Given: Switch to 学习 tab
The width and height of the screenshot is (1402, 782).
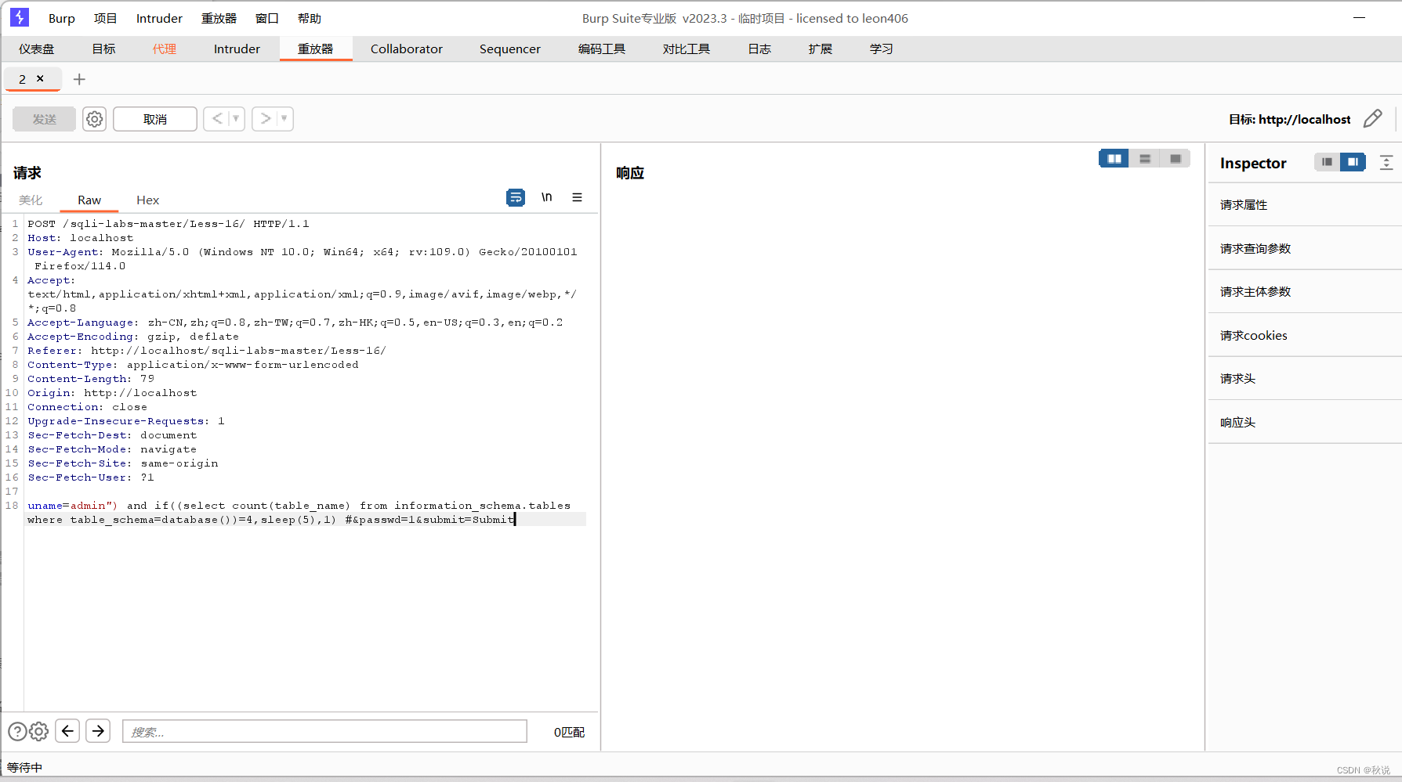Looking at the screenshot, I should tap(882, 49).
